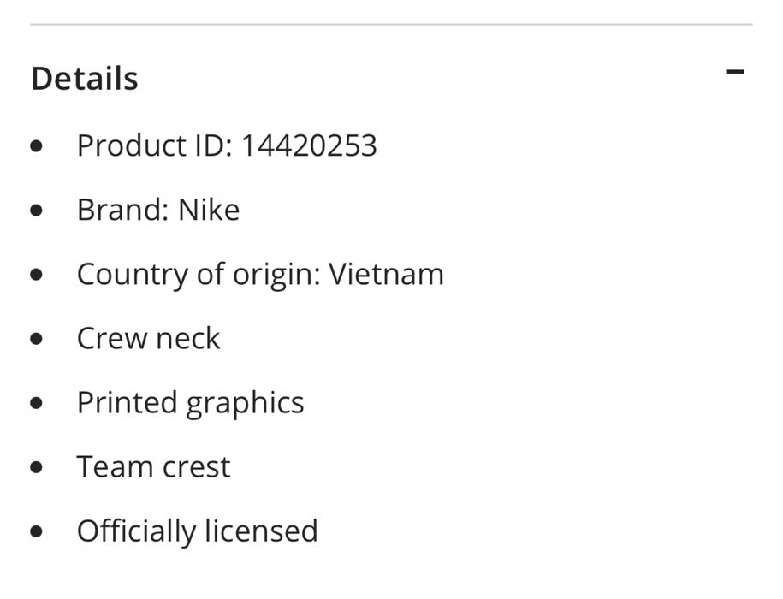Click the horizontal divider above Details
Screen dimensions: 783x599
coord(391,24)
